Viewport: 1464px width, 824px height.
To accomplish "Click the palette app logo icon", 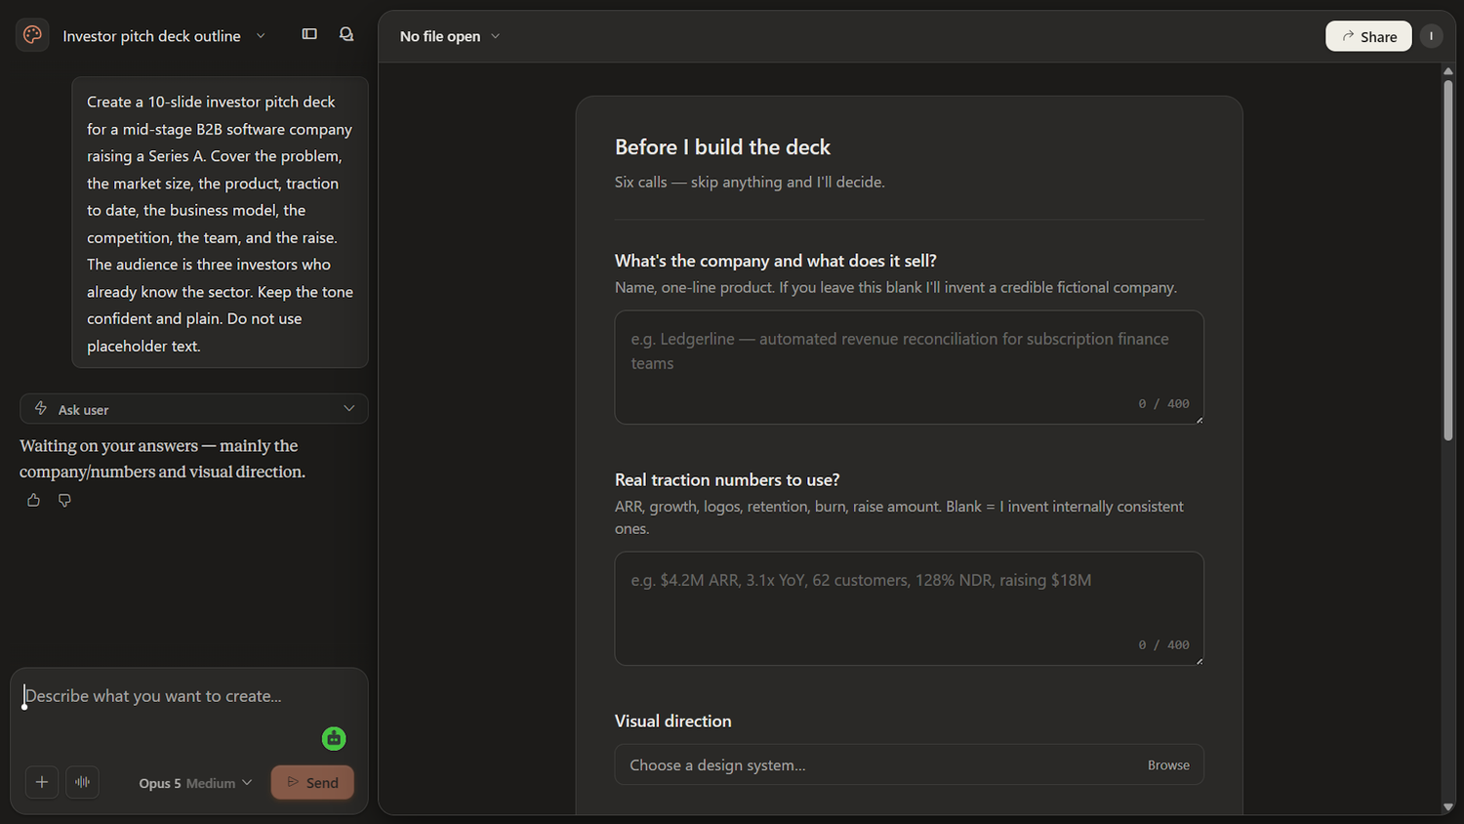I will (32, 35).
